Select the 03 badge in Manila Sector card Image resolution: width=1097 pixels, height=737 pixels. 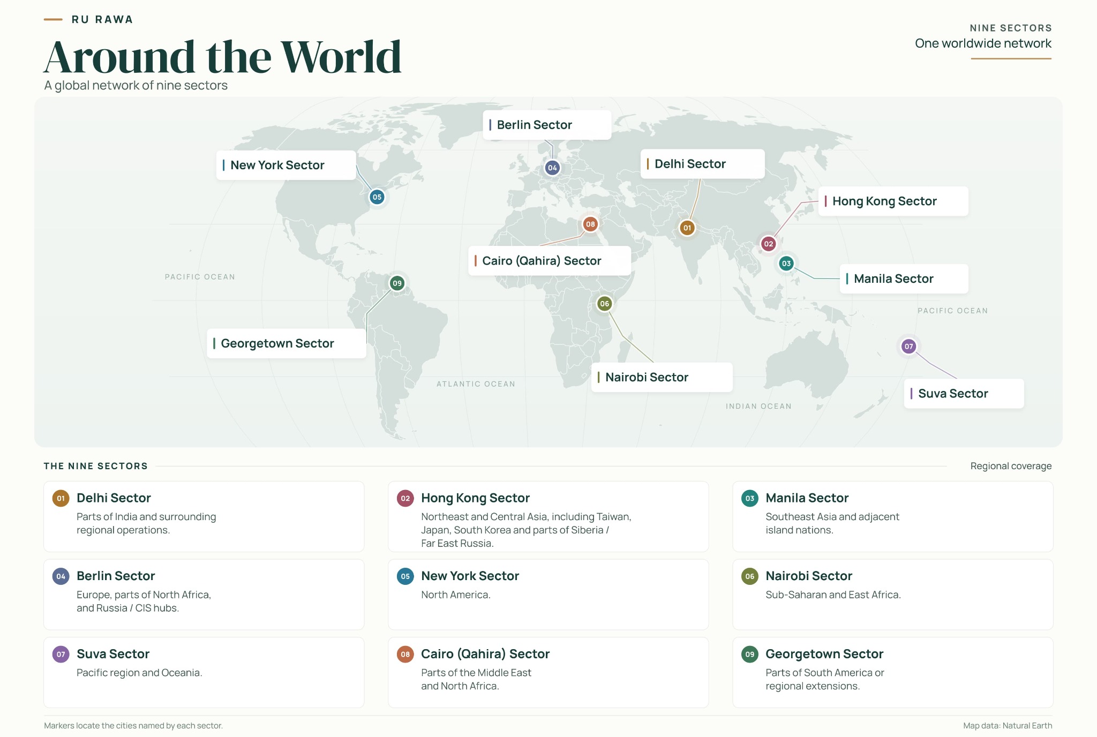point(750,498)
